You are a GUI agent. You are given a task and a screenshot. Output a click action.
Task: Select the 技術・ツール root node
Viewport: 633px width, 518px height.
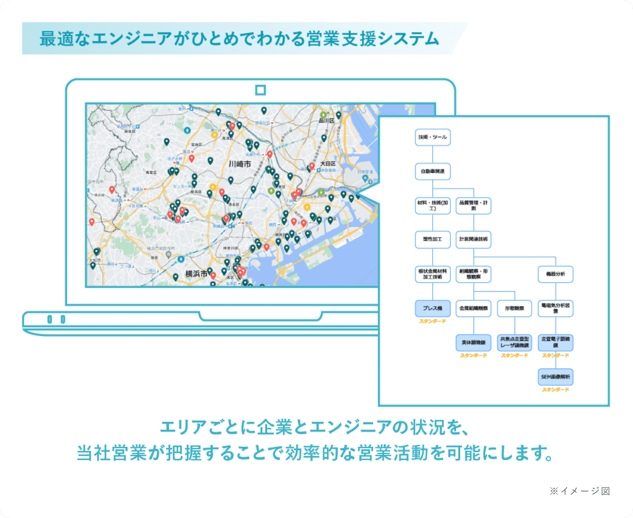pyautogui.click(x=432, y=137)
